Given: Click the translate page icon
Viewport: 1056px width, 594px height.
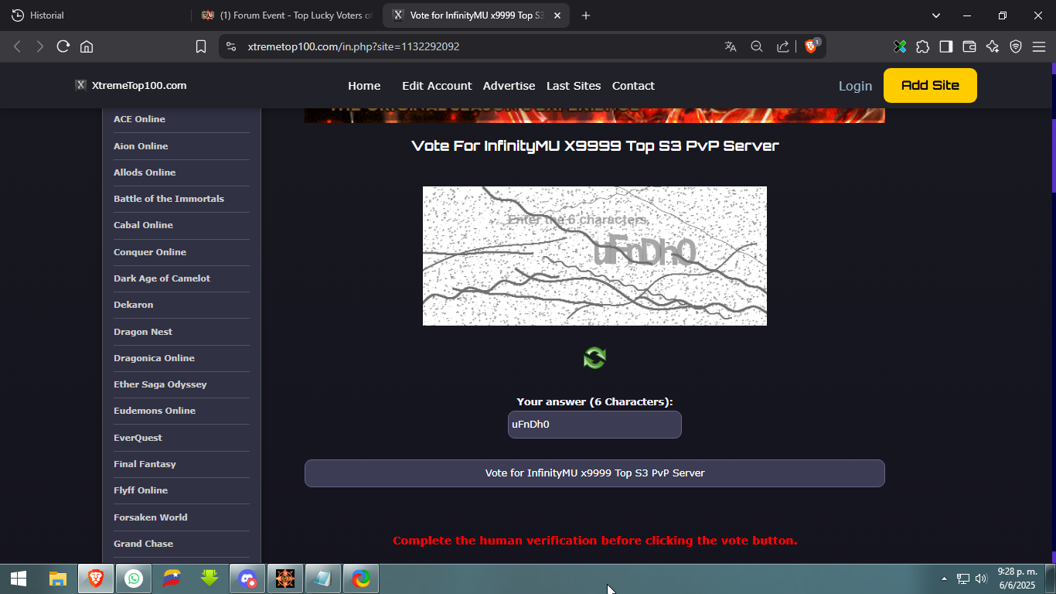Looking at the screenshot, I should [x=731, y=46].
